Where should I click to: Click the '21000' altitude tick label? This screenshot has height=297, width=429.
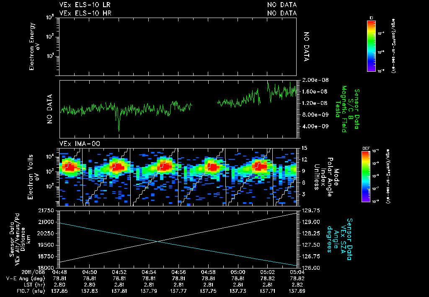point(46,222)
